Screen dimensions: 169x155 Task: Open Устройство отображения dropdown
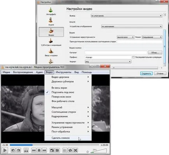tap(132, 27)
